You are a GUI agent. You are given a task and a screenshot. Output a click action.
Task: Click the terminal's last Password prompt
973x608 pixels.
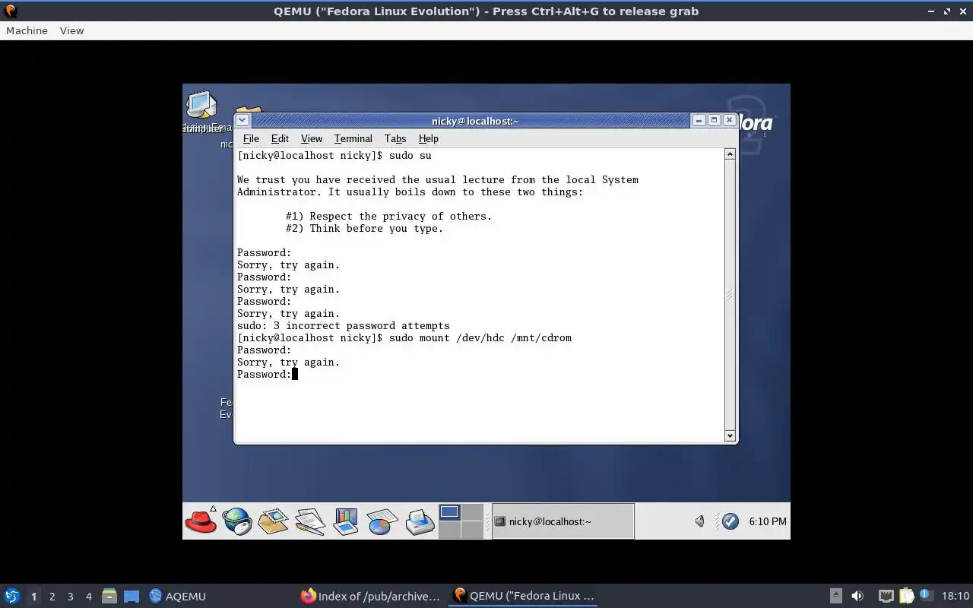264,374
